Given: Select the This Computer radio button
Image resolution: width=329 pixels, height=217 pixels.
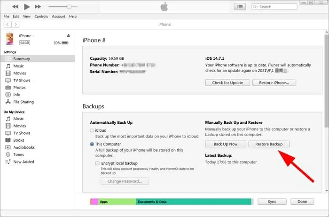Looking at the screenshot, I should point(92,144).
